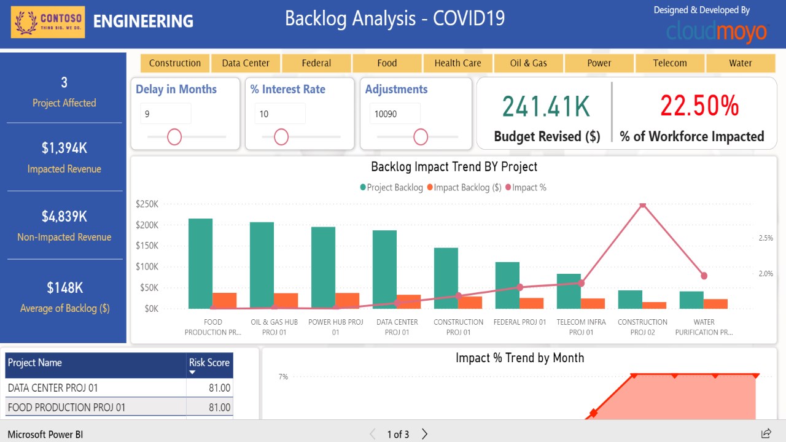
Task: Click the $1,394K Impacted Revenue card
Action: 64,157
